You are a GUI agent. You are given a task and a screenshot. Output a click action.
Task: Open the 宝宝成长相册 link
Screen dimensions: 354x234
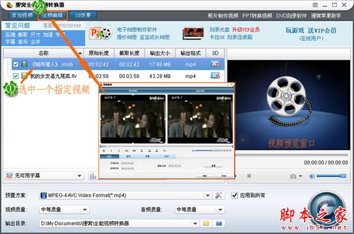155,37
